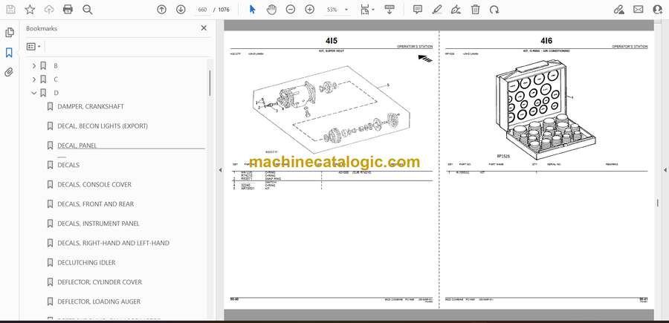Open bookmark DECALS, INSTRUMENT PANEL
The height and width of the screenshot is (323, 669).
(98, 224)
